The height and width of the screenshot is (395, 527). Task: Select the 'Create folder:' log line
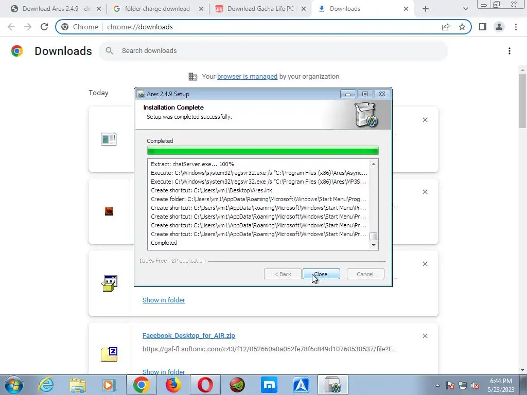pyautogui.click(x=258, y=199)
